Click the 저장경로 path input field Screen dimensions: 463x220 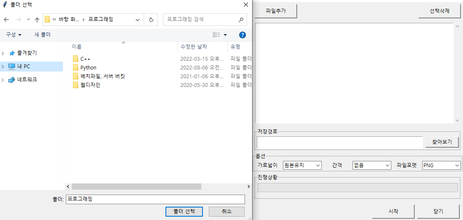point(340,142)
